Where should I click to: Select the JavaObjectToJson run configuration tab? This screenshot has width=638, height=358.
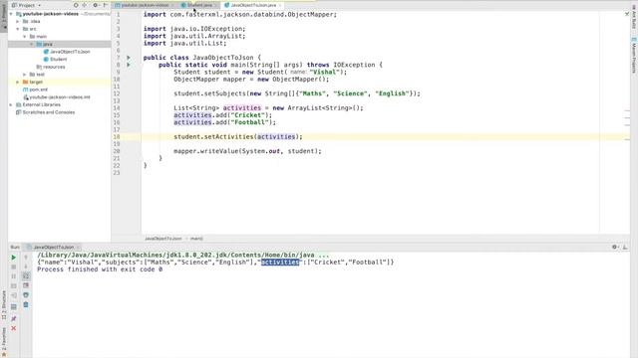click(53, 247)
